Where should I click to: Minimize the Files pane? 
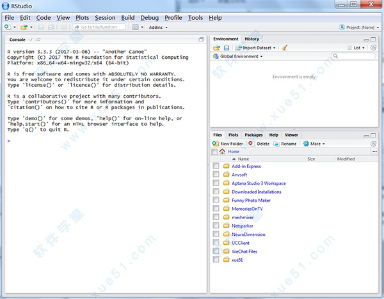click(366, 136)
